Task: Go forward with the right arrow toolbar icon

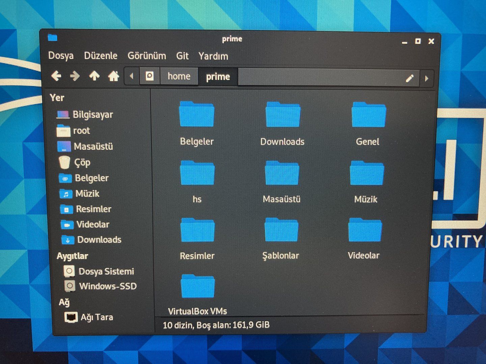Action: pyautogui.click(x=75, y=76)
